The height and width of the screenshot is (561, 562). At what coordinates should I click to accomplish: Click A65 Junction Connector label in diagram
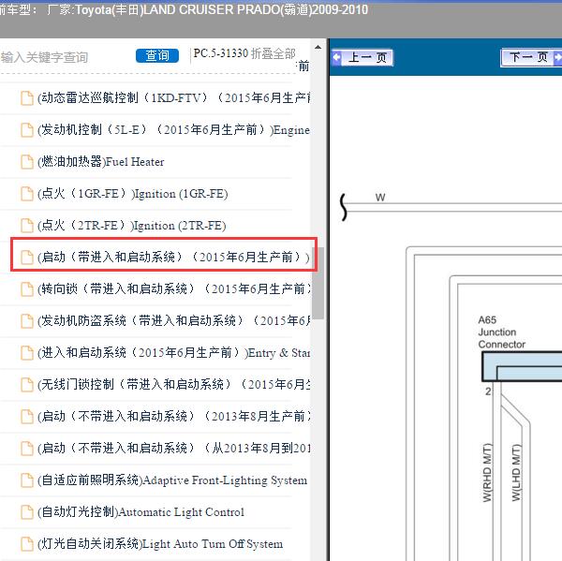tap(501, 332)
